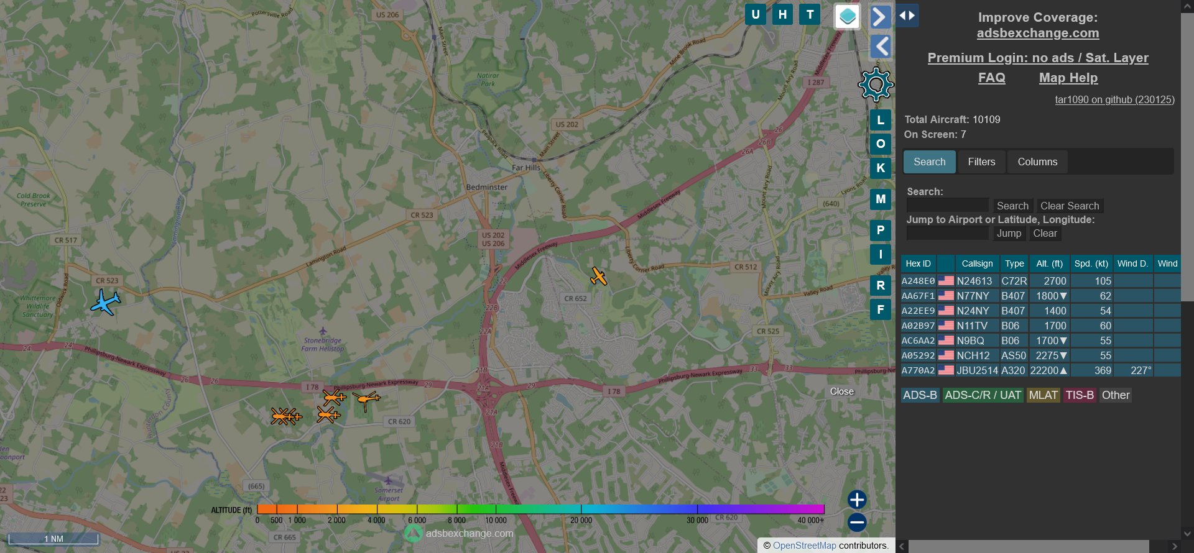Toggle the I map button
The width and height of the screenshot is (1194, 553).
point(881,254)
